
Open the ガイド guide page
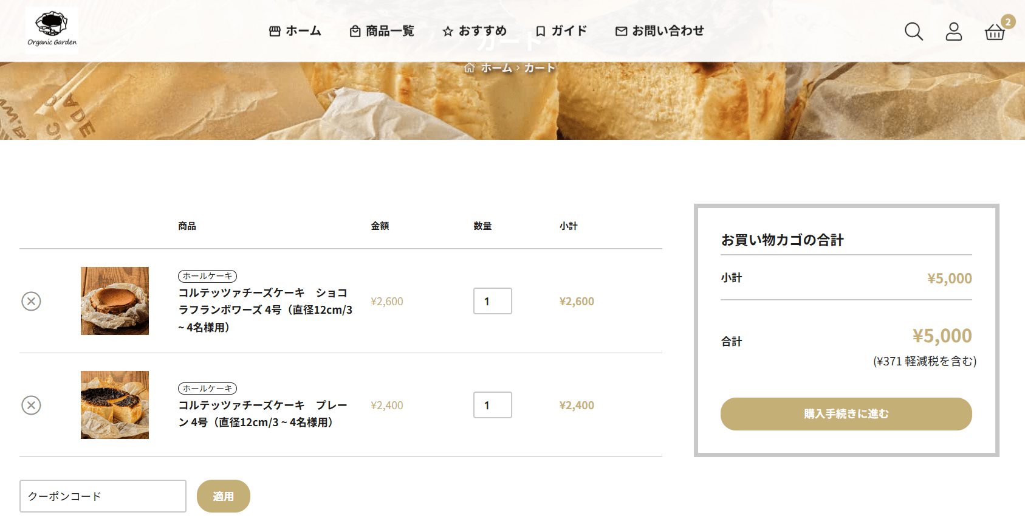click(561, 31)
